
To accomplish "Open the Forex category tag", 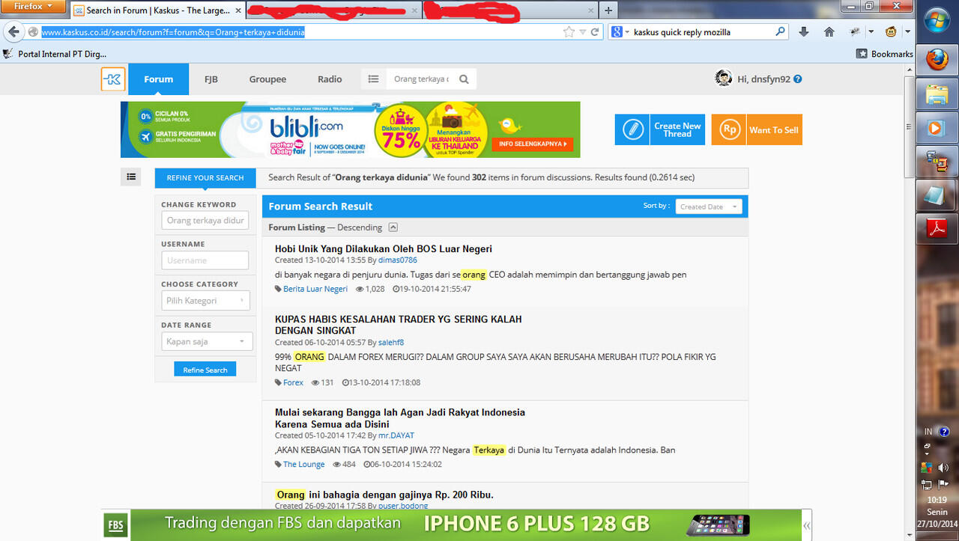I will (293, 382).
